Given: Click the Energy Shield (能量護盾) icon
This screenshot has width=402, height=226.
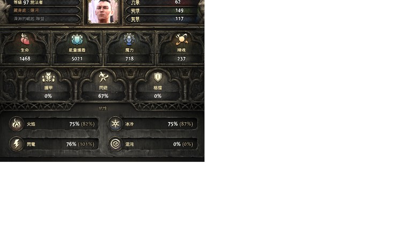Looking at the screenshot, I should tap(77, 39).
